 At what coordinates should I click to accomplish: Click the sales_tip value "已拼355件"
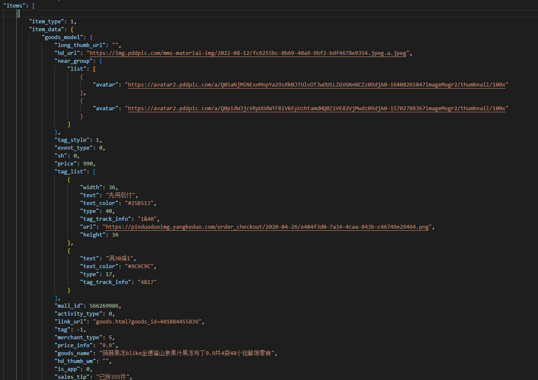[112, 377]
